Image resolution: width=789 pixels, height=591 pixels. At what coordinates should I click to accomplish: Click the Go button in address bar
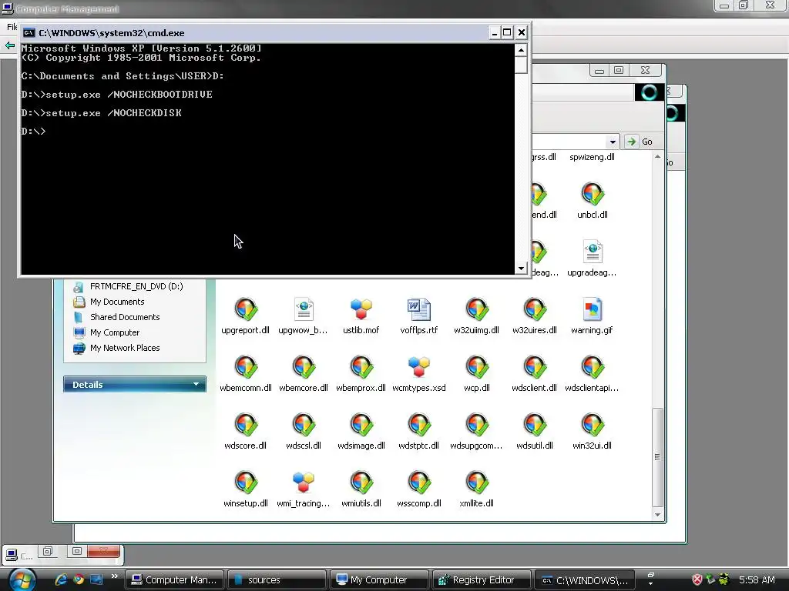(640, 142)
